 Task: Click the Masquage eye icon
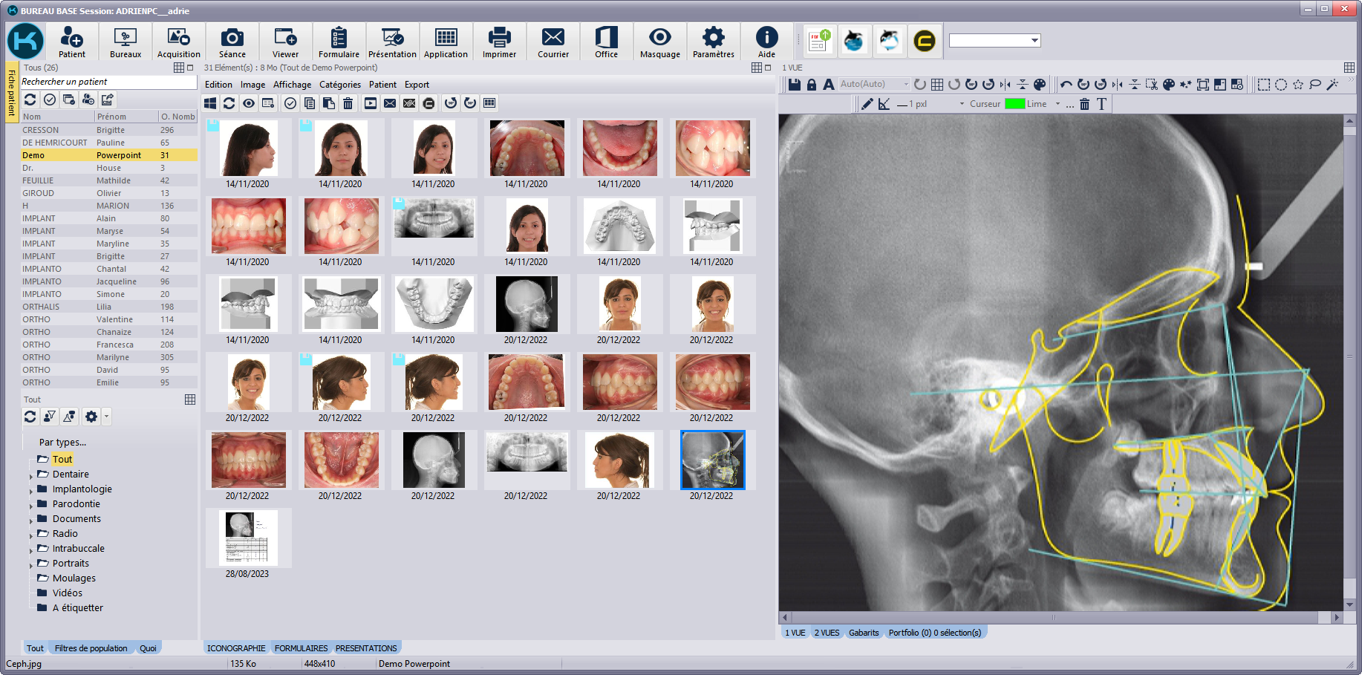(659, 42)
